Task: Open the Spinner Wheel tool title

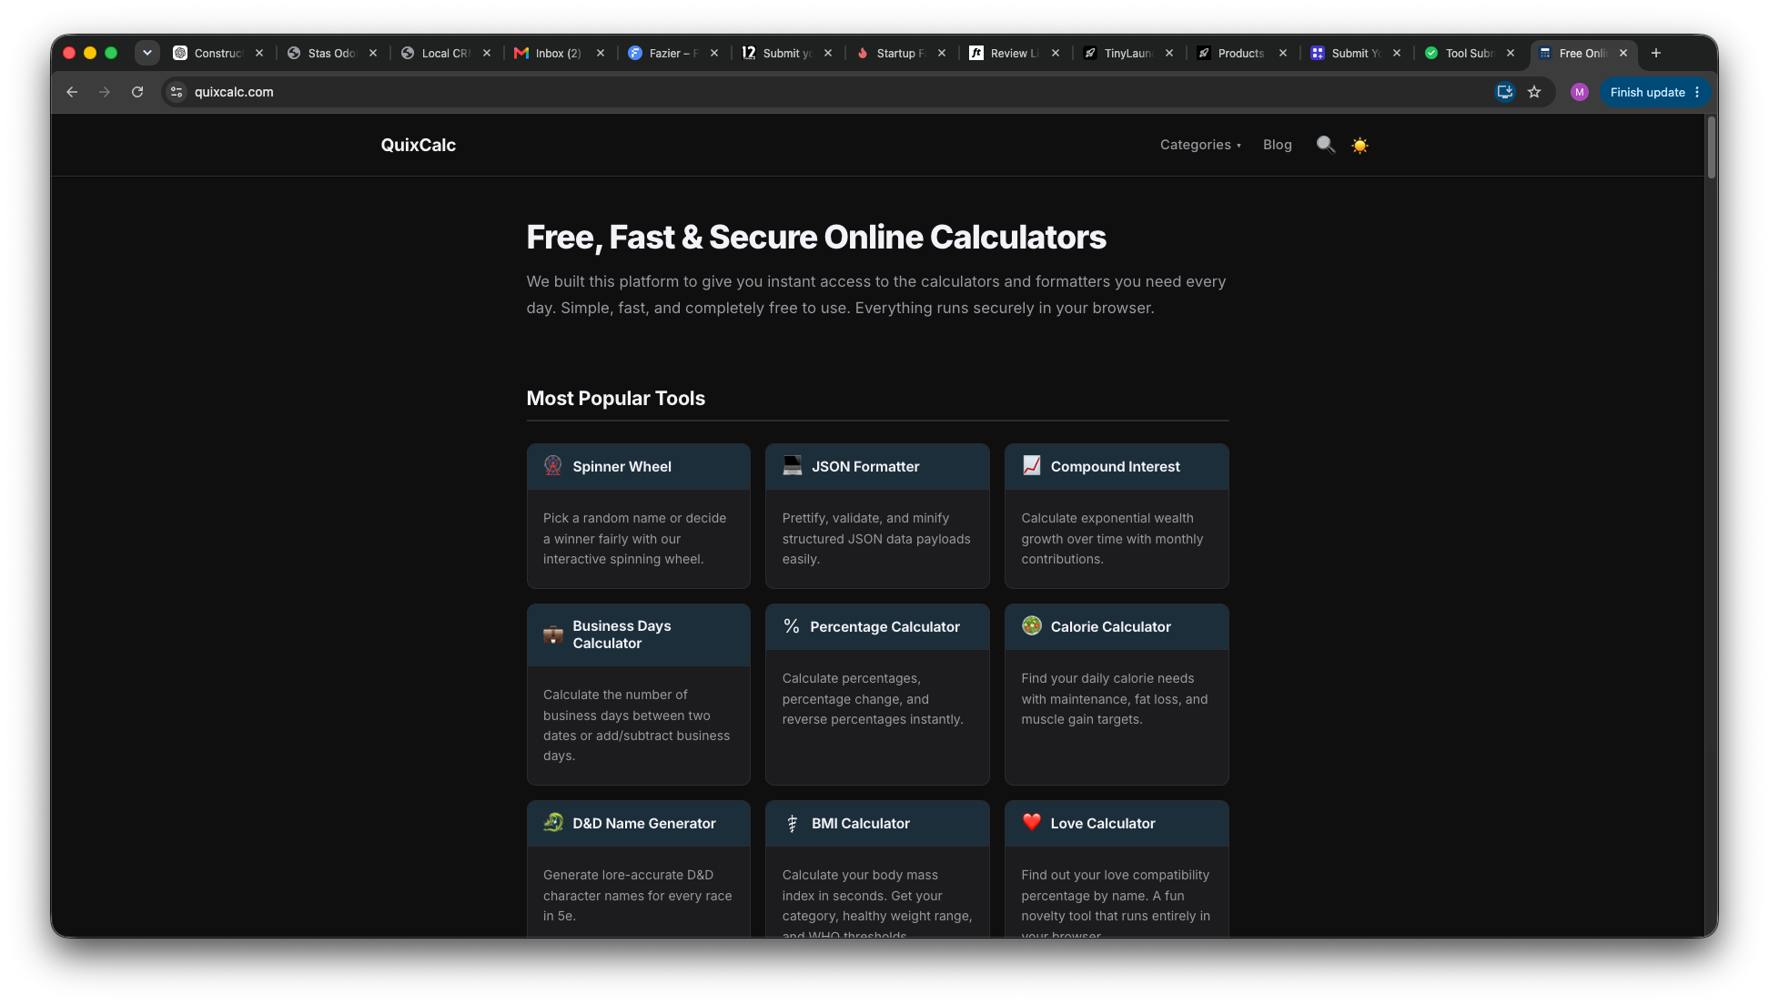Action: 622,466
